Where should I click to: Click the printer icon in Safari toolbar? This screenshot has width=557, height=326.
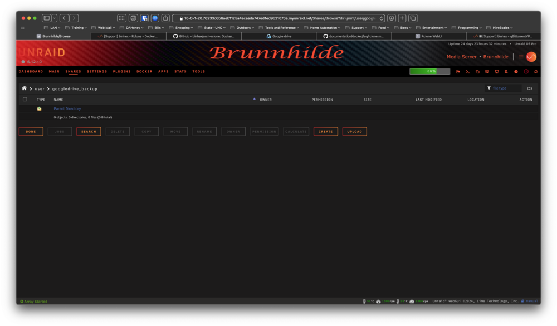(x=133, y=18)
